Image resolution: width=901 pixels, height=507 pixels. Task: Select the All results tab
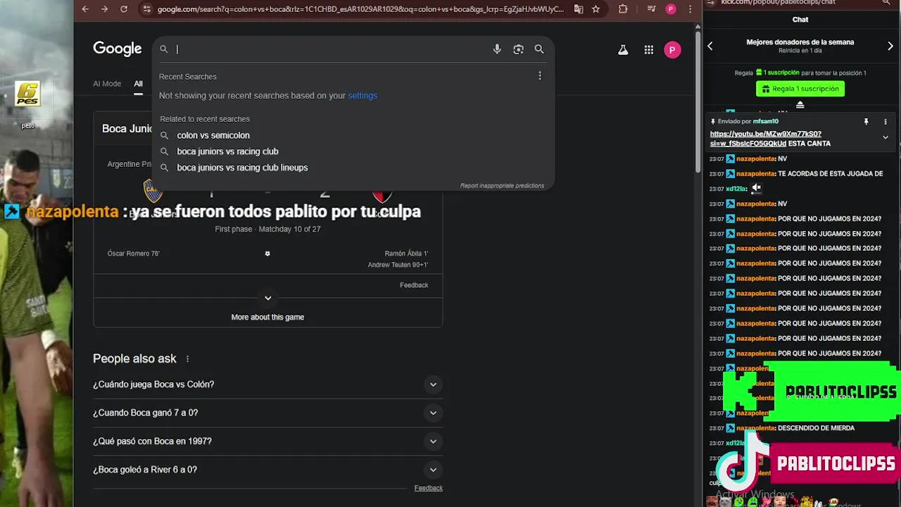point(138,84)
